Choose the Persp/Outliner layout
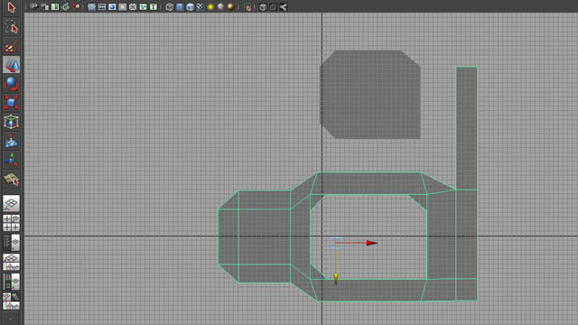The height and width of the screenshot is (325, 578). pos(11,243)
